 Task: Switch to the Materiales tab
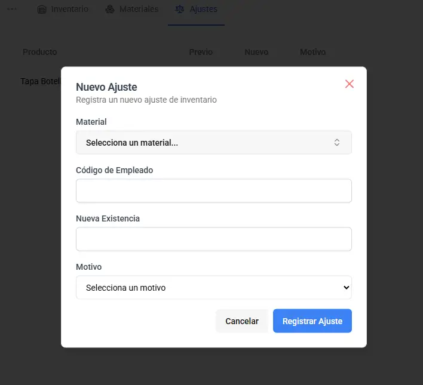tap(131, 9)
